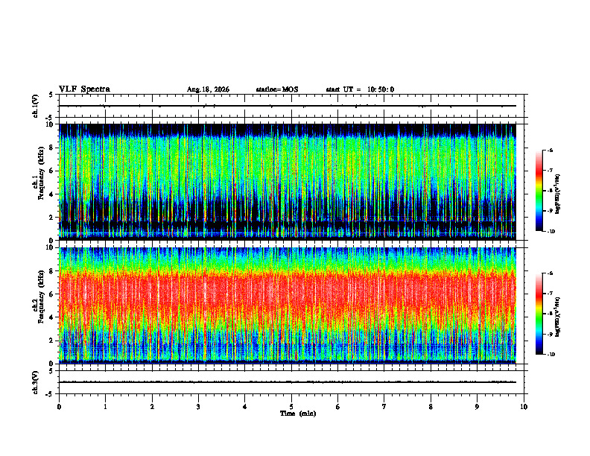Viewport: 590px width, 456px height.
Task: Click inside the ch.2 spectrogram panel
Action: [x=288, y=305]
